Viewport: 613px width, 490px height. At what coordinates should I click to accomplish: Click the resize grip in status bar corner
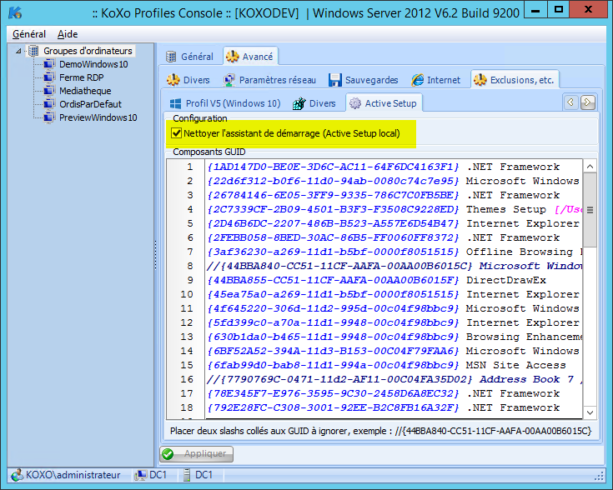[599, 476]
